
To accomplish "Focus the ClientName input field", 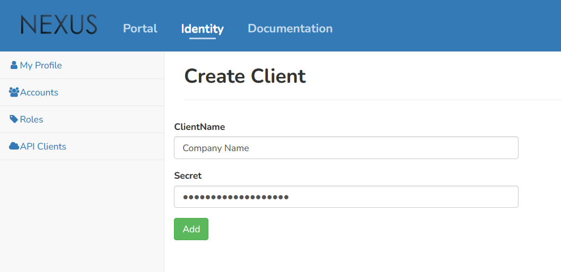I will pyautogui.click(x=346, y=148).
